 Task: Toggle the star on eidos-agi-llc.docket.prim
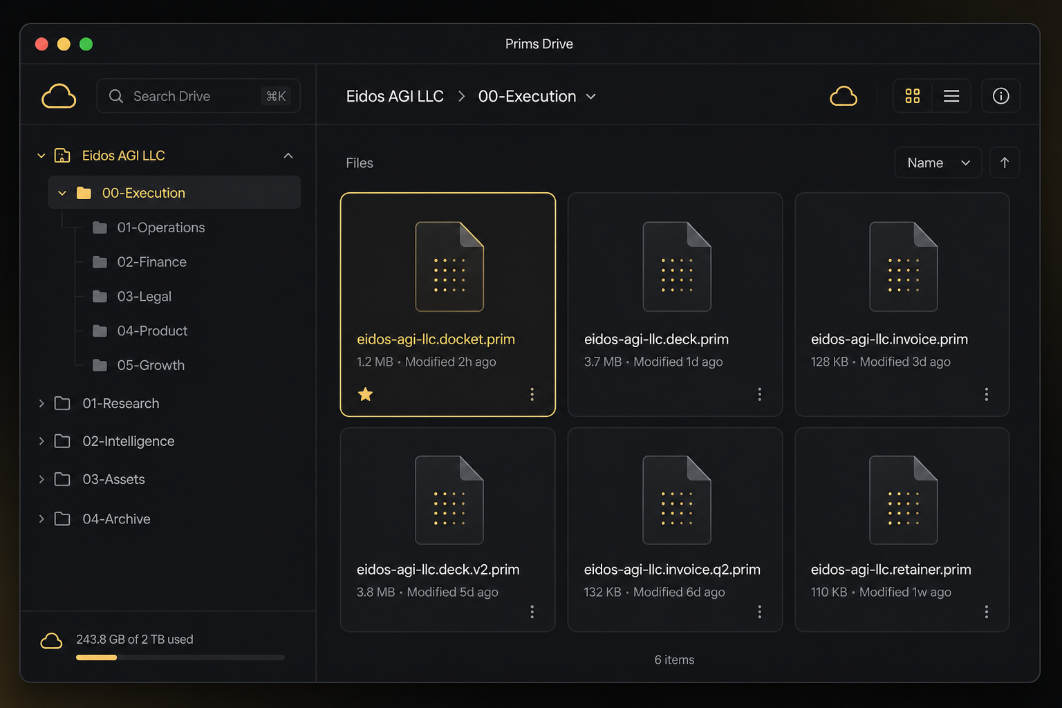(x=366, y=394)
